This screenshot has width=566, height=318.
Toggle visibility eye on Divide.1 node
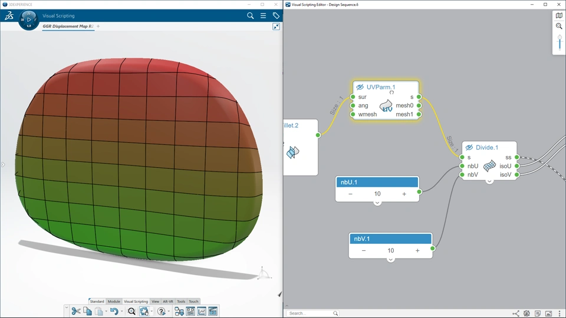tap(469, 147)
